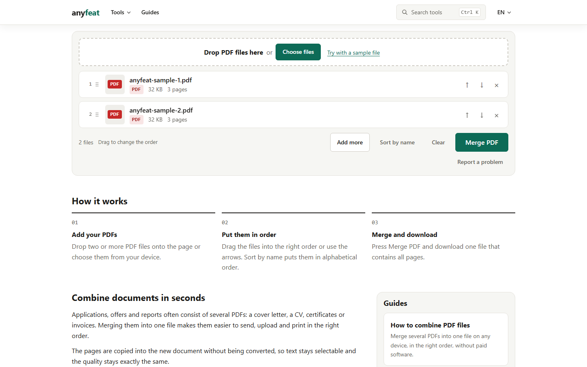Screen dimensions: 587x367
Task: Move anyfeat-sample-2.pdf down with arrow
Action: 482,115
